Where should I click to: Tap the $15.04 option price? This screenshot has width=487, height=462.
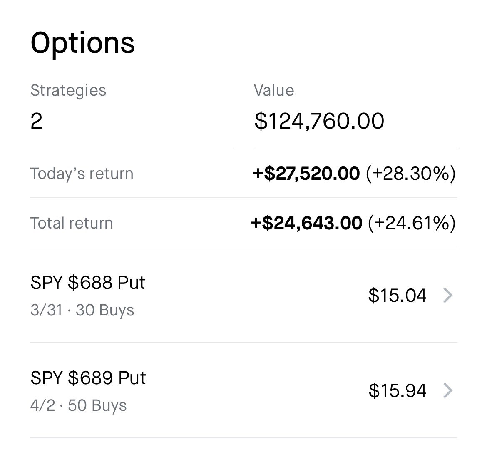click(397, 296)
